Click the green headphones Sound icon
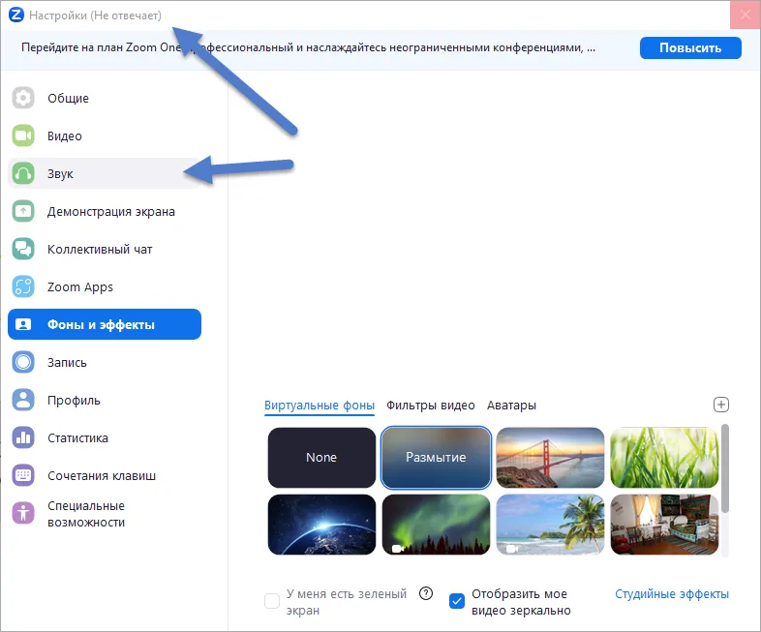Screen dimensions: 761x632 point(23,173)
